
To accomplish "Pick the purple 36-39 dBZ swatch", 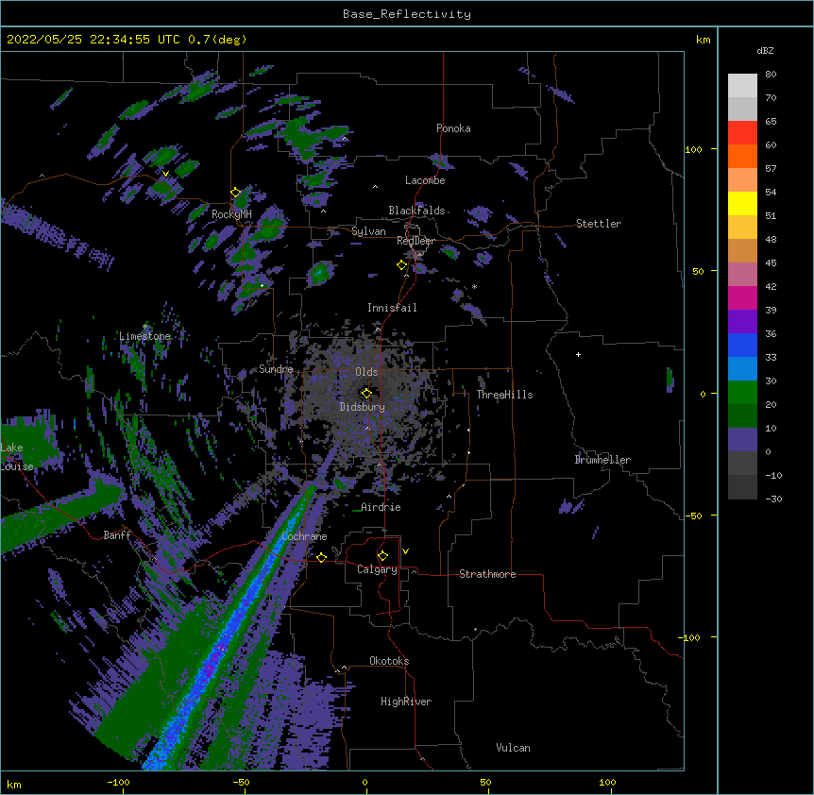I will pyautogui.click(x=742, y=322).
